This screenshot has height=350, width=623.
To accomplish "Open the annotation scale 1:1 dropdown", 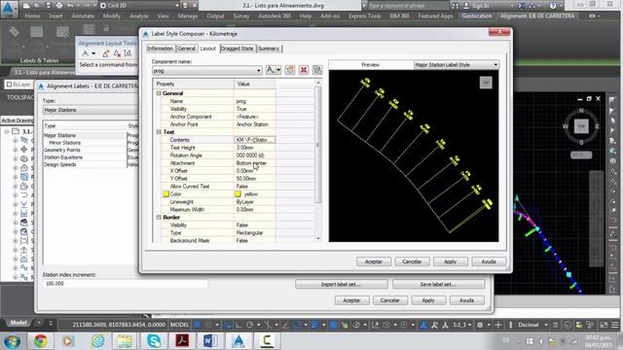I will 462,325.
